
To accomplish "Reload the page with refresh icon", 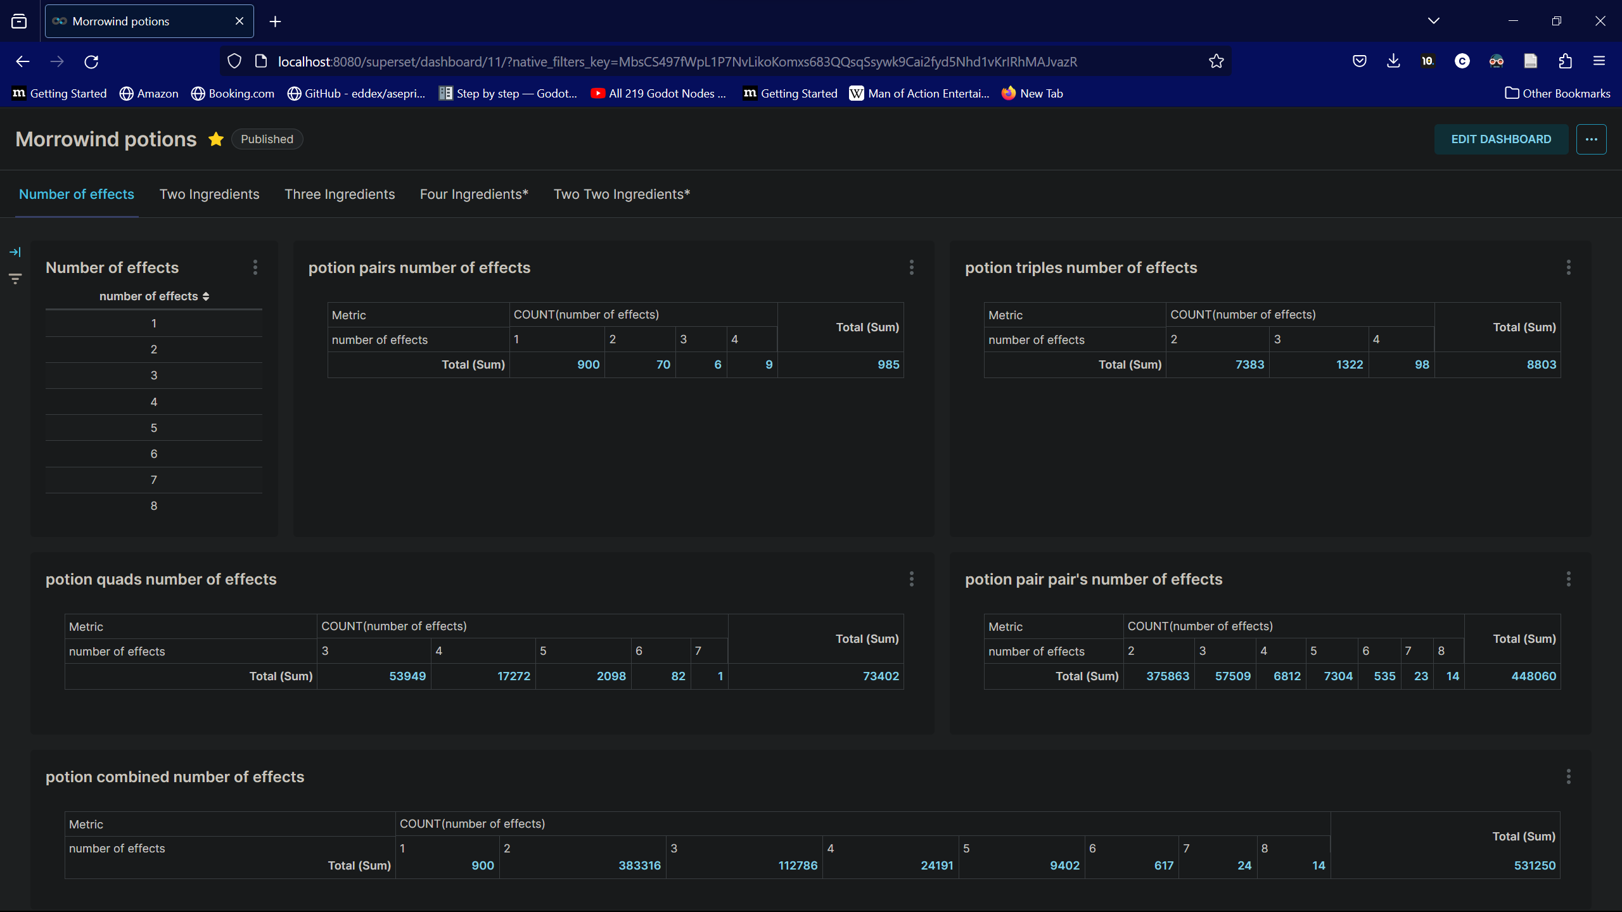I will (91, 61).
